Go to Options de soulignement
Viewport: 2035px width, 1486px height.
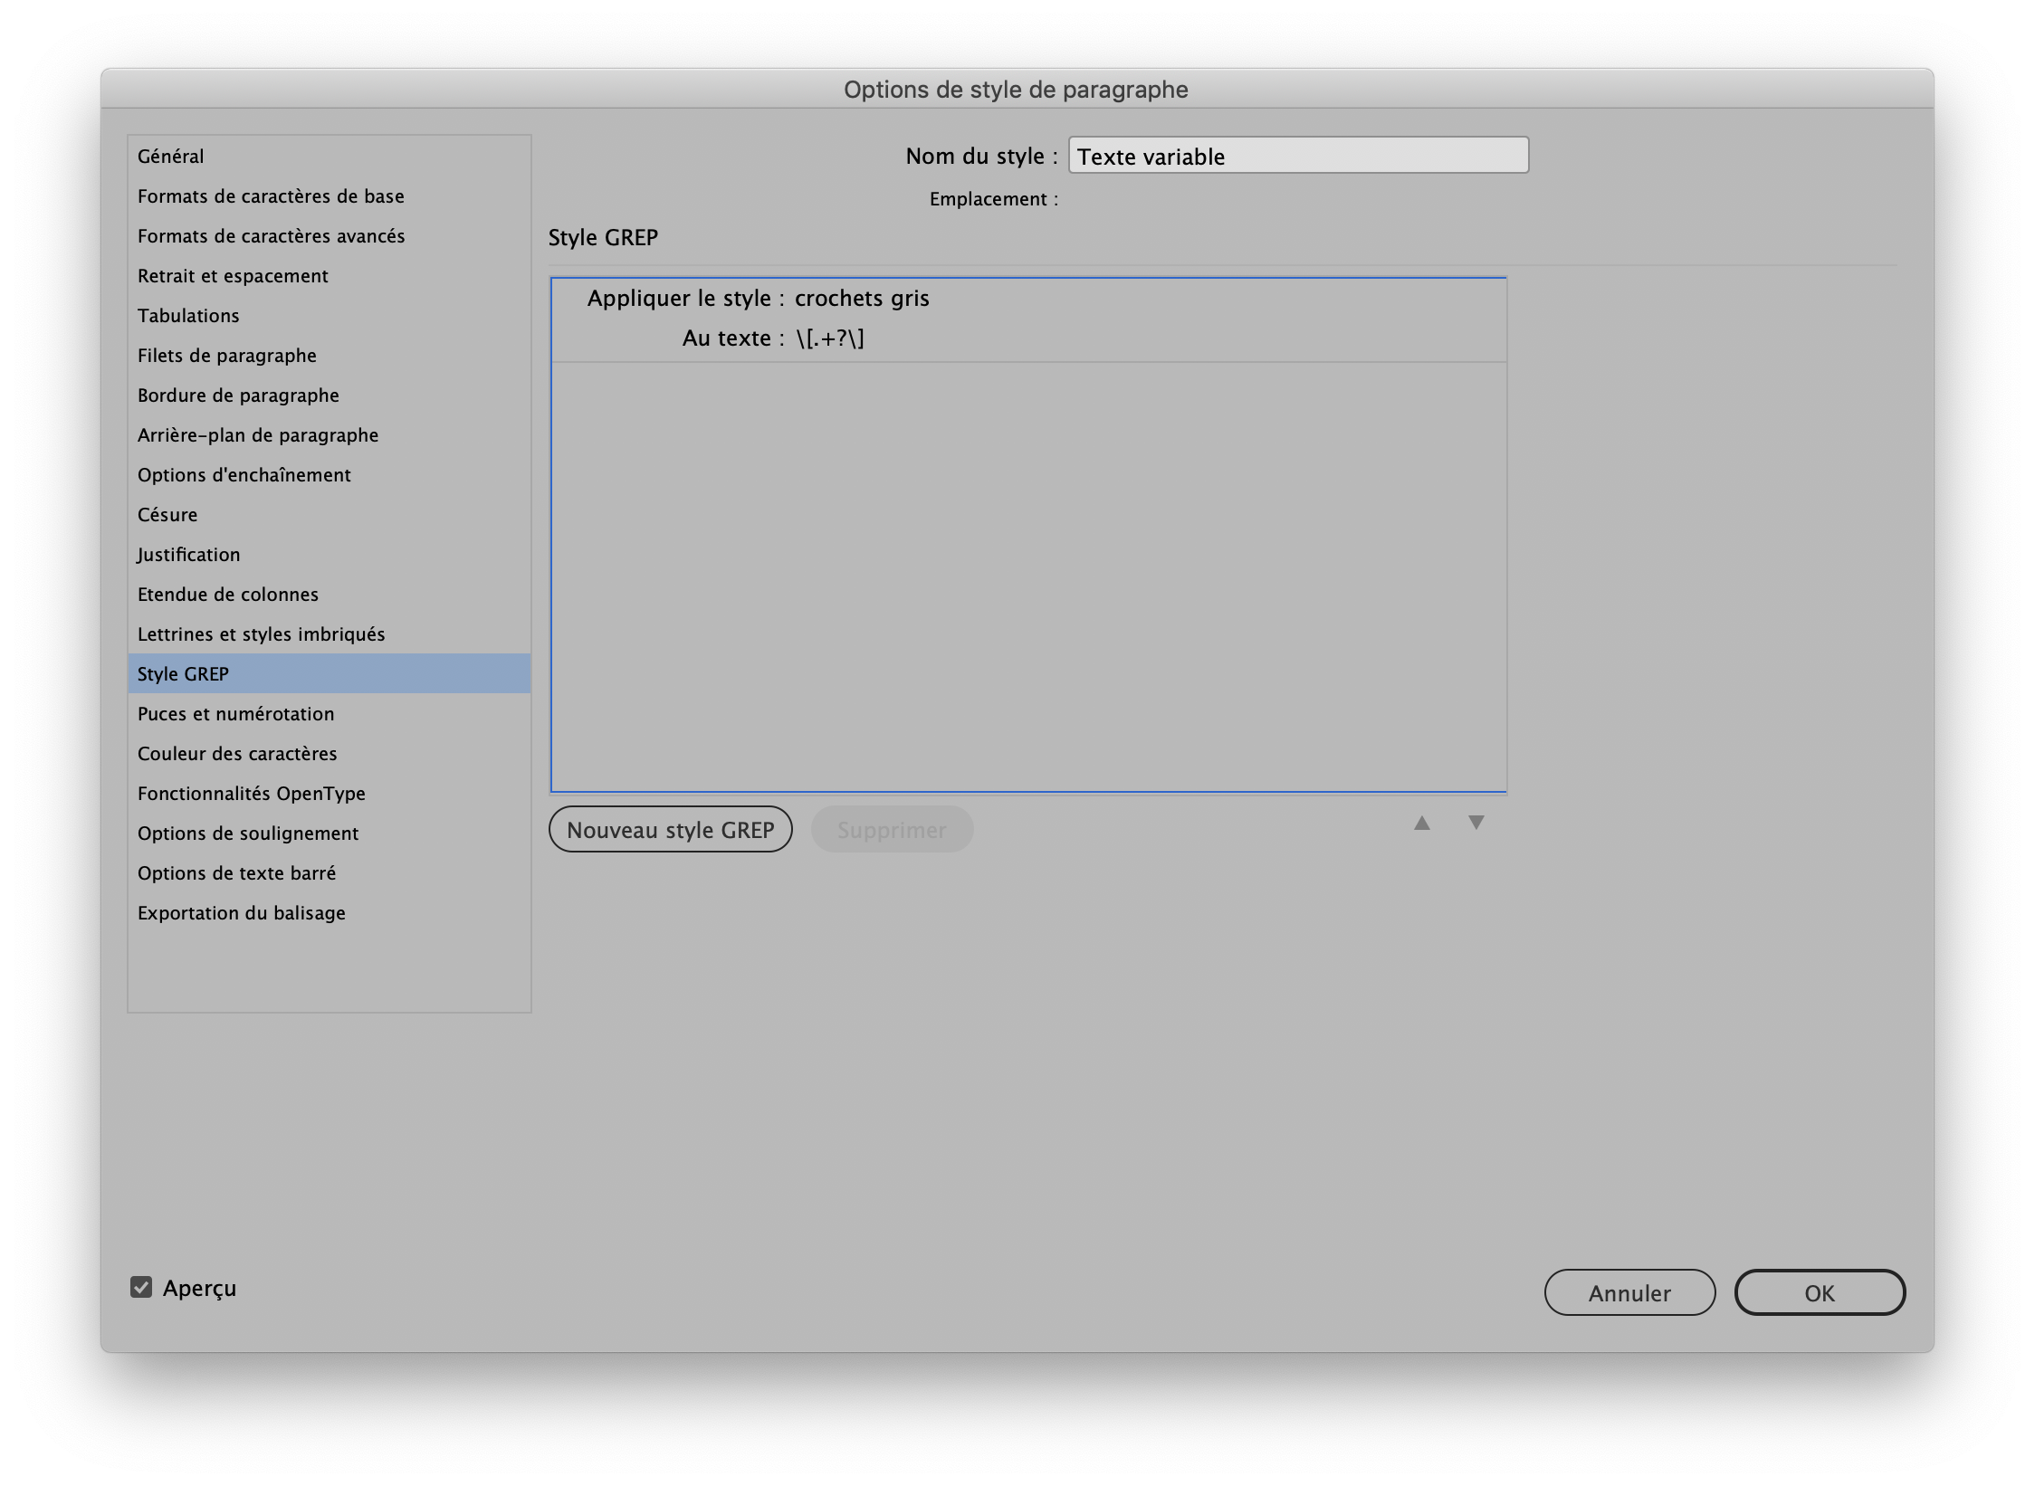(330, 833)
